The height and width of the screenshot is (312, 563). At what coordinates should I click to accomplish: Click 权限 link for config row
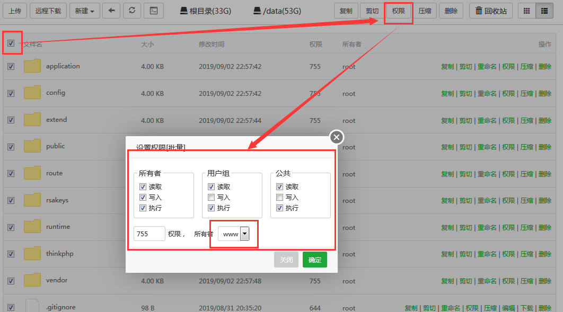click(508, 93)
